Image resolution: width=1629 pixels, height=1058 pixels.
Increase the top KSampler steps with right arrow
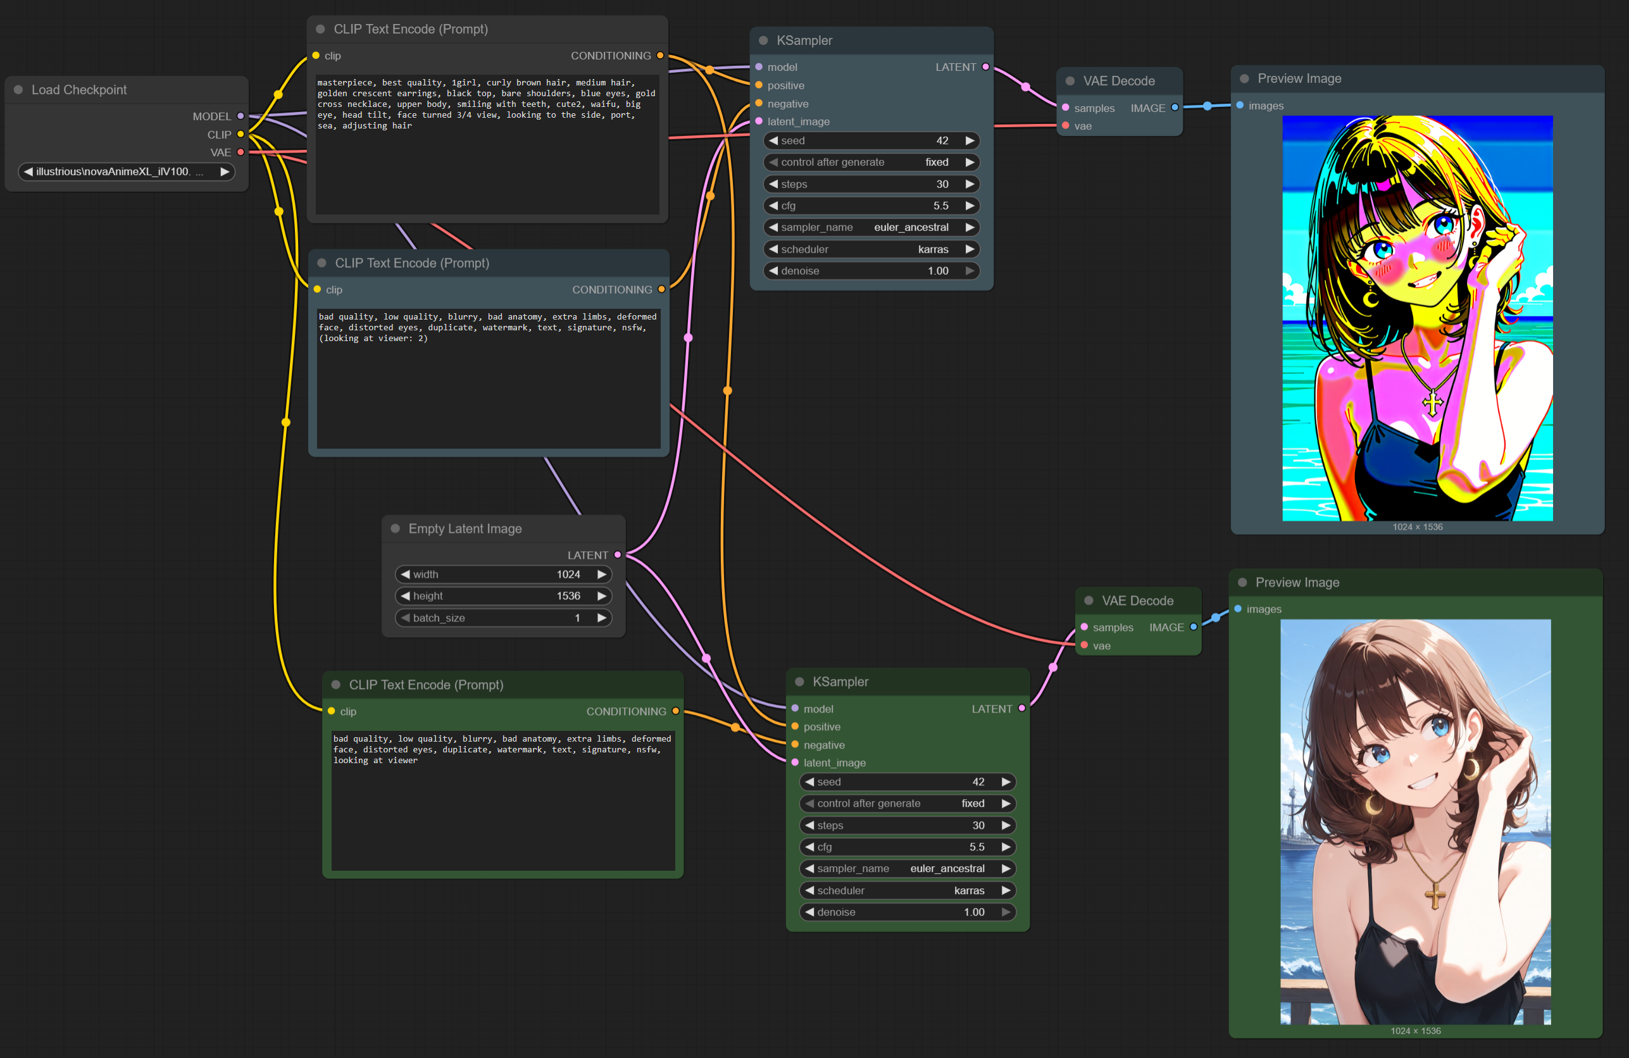coord(970,184)
